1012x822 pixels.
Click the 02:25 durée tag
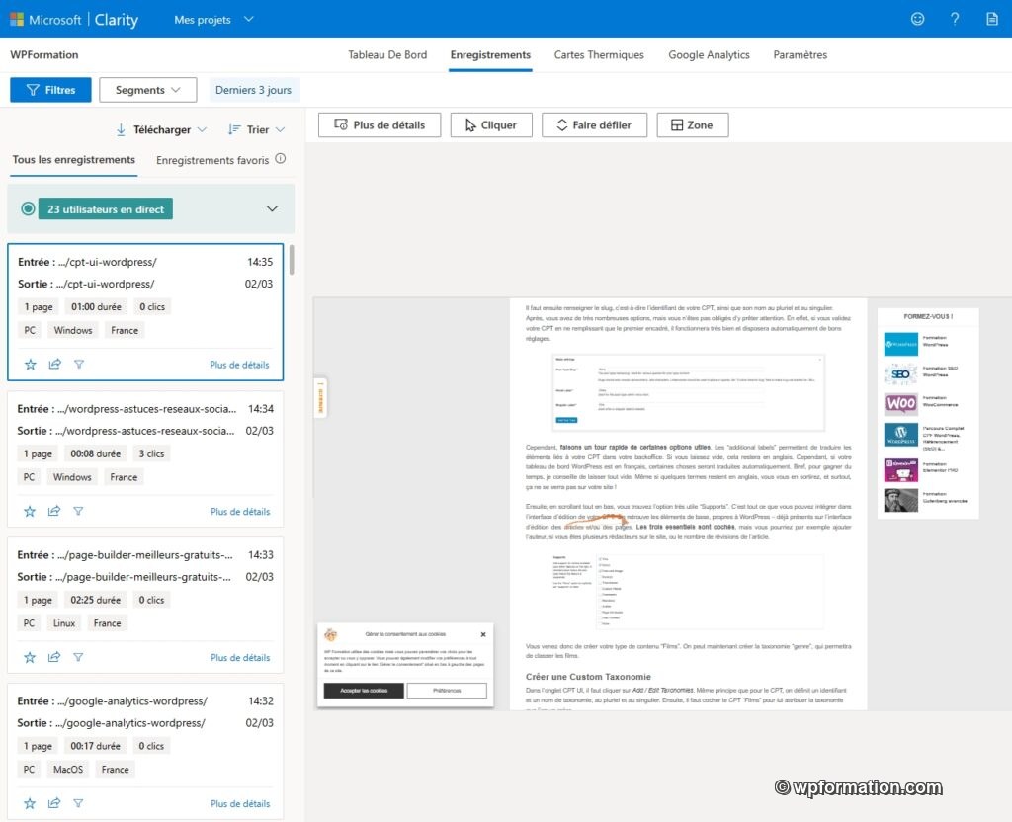[95, 600]
